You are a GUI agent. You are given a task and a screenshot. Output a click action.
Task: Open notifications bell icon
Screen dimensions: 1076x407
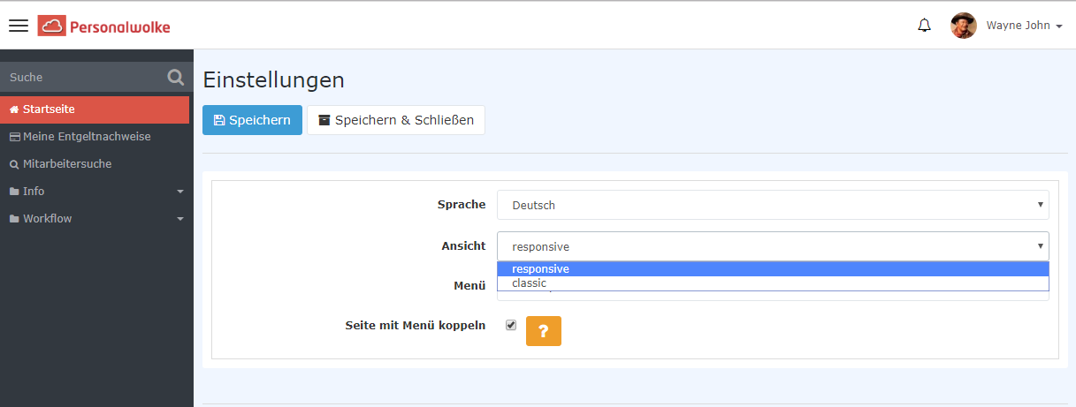tap(924, 26)
